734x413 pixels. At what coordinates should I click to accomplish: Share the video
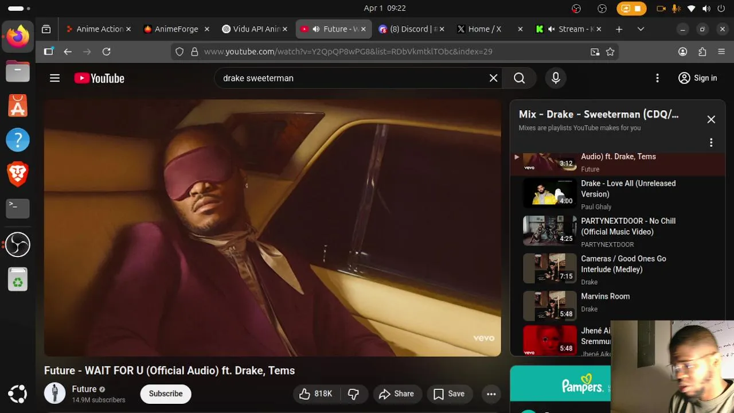[x=396, y=393]
